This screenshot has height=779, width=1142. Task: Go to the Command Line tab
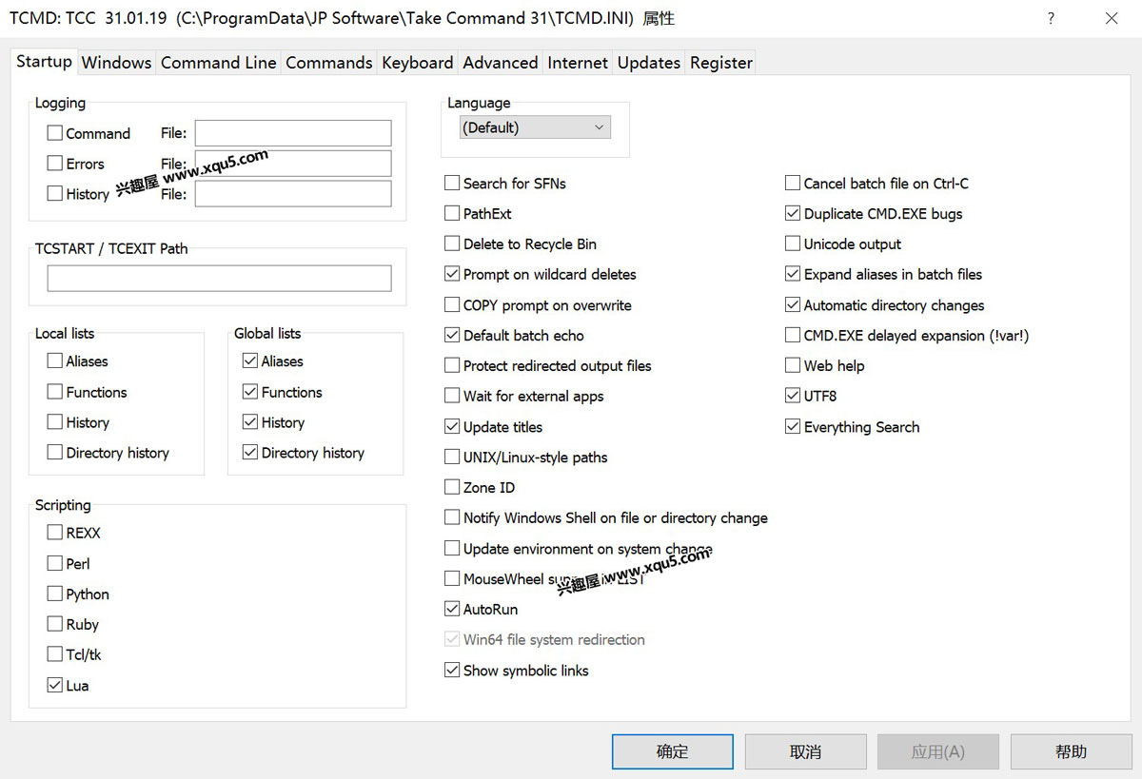point(218,63)
